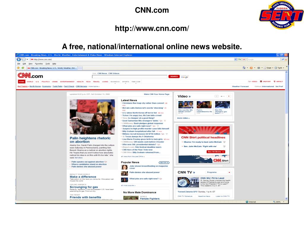Click the Video section previous arrow
304x228 pixels.
pos(216,96)
